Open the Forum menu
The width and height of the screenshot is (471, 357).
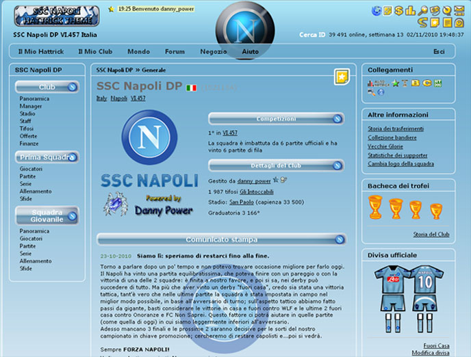point(175,51)
